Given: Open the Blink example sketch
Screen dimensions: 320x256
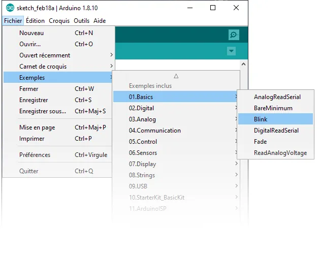Looking at the screenshot, I should (275, 119).
